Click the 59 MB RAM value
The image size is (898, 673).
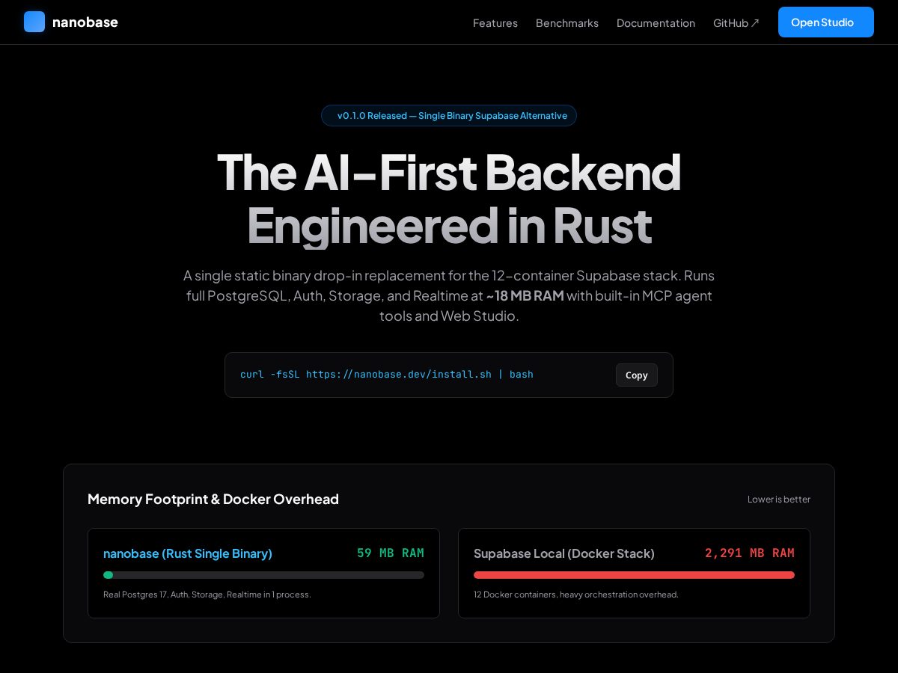point(391,553)
